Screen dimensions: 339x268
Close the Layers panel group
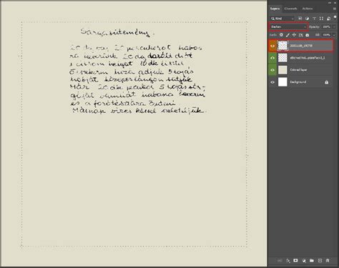tap(335, 3)
